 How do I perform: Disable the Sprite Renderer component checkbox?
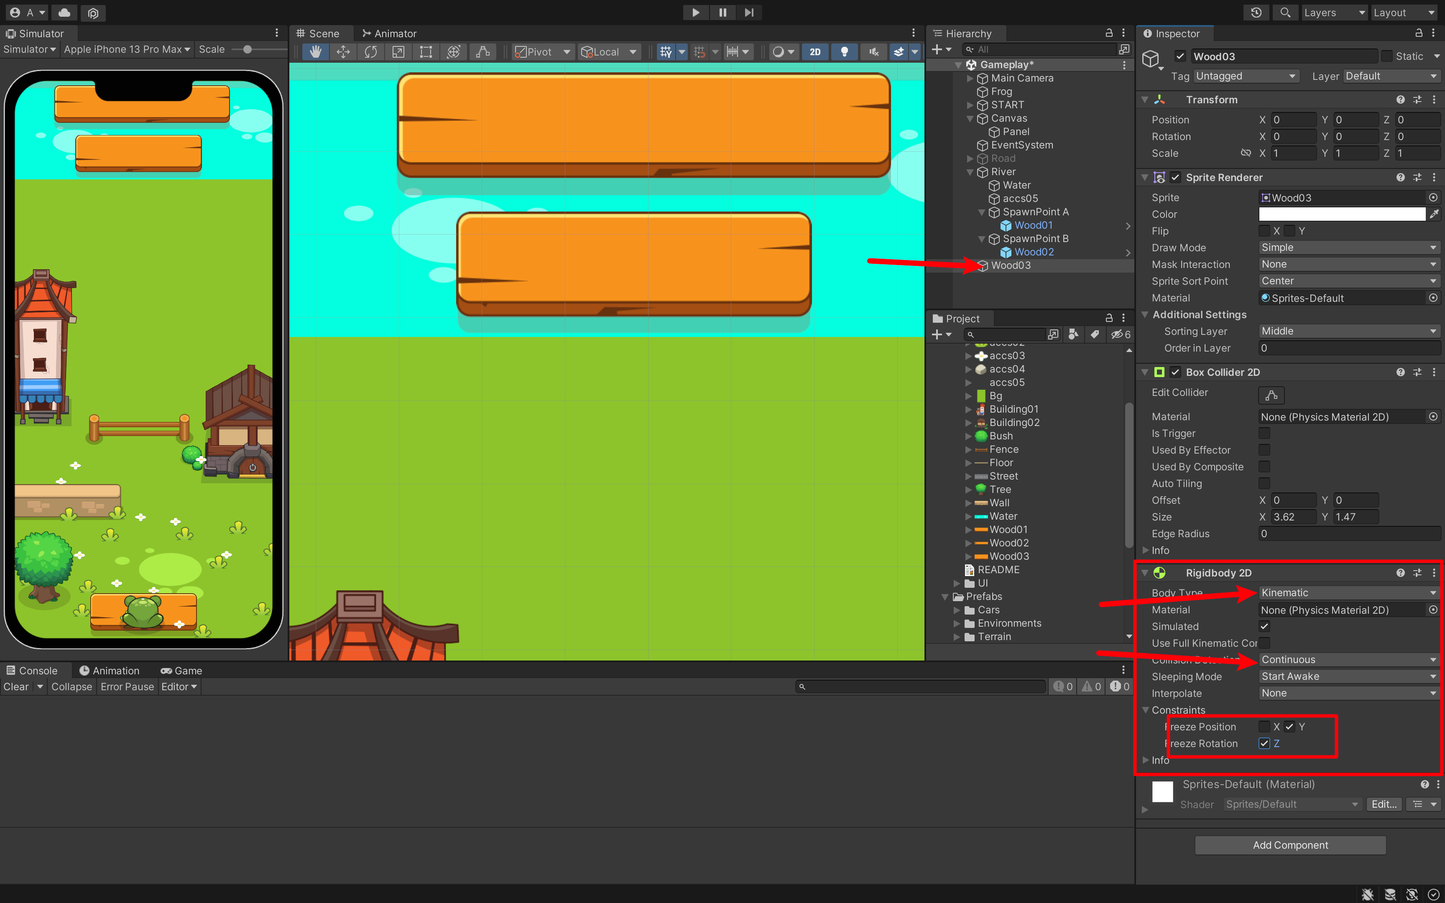click(1175, 177)
